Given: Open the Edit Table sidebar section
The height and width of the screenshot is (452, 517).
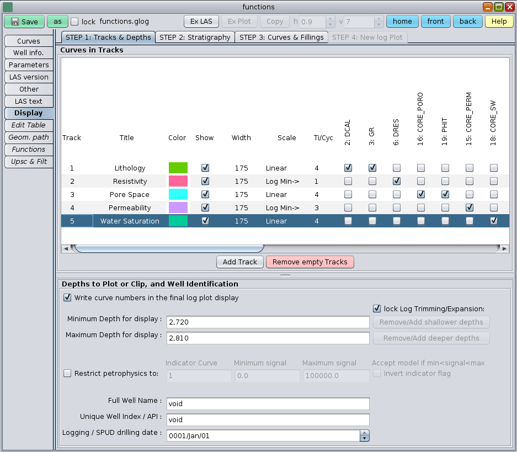Looking at the screenshot, I should 29,125.
